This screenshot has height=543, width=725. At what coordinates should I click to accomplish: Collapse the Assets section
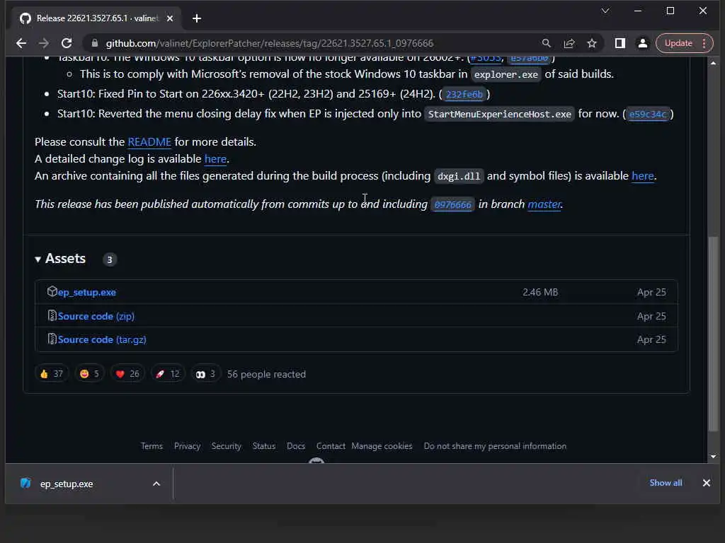coord(61,259)
